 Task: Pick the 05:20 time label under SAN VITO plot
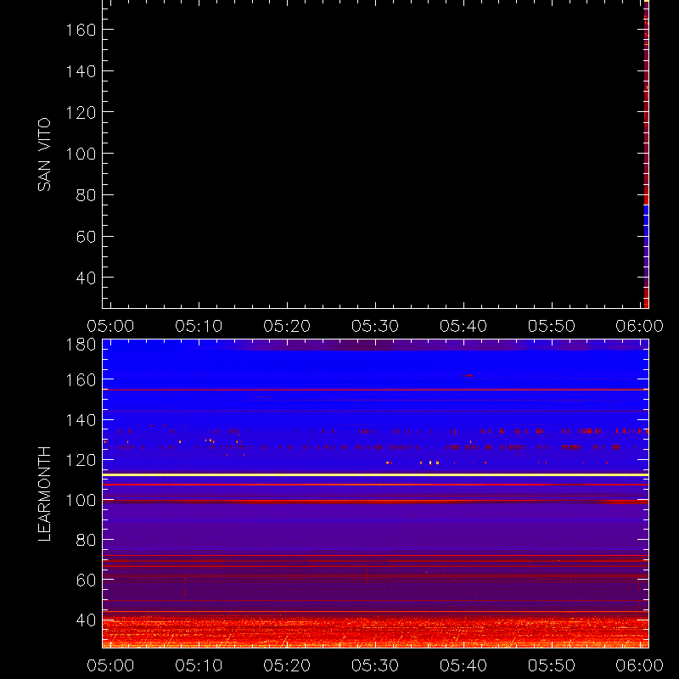pyautogui.click(x=287, y=326)
